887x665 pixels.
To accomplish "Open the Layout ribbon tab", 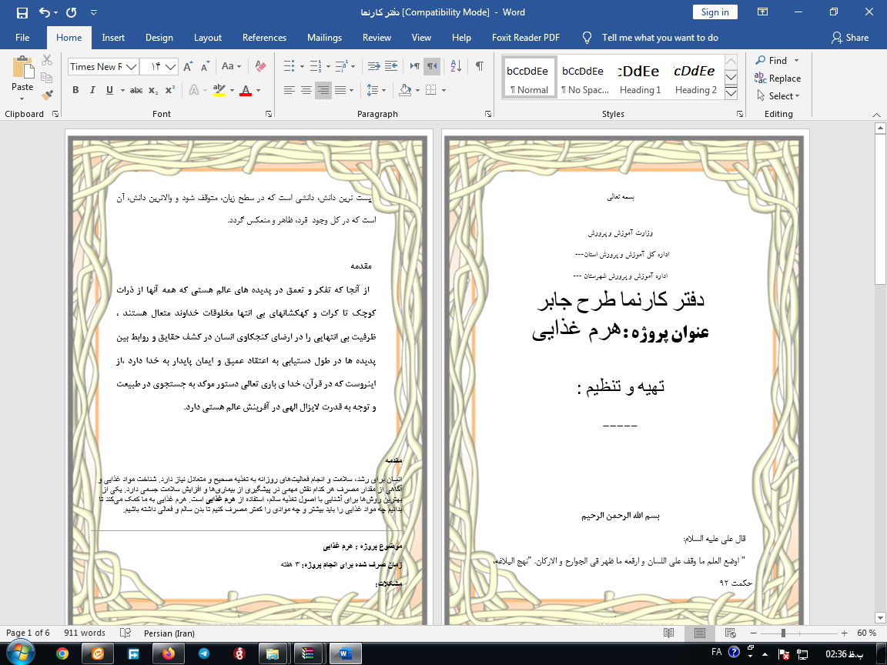I will [207, 38].
